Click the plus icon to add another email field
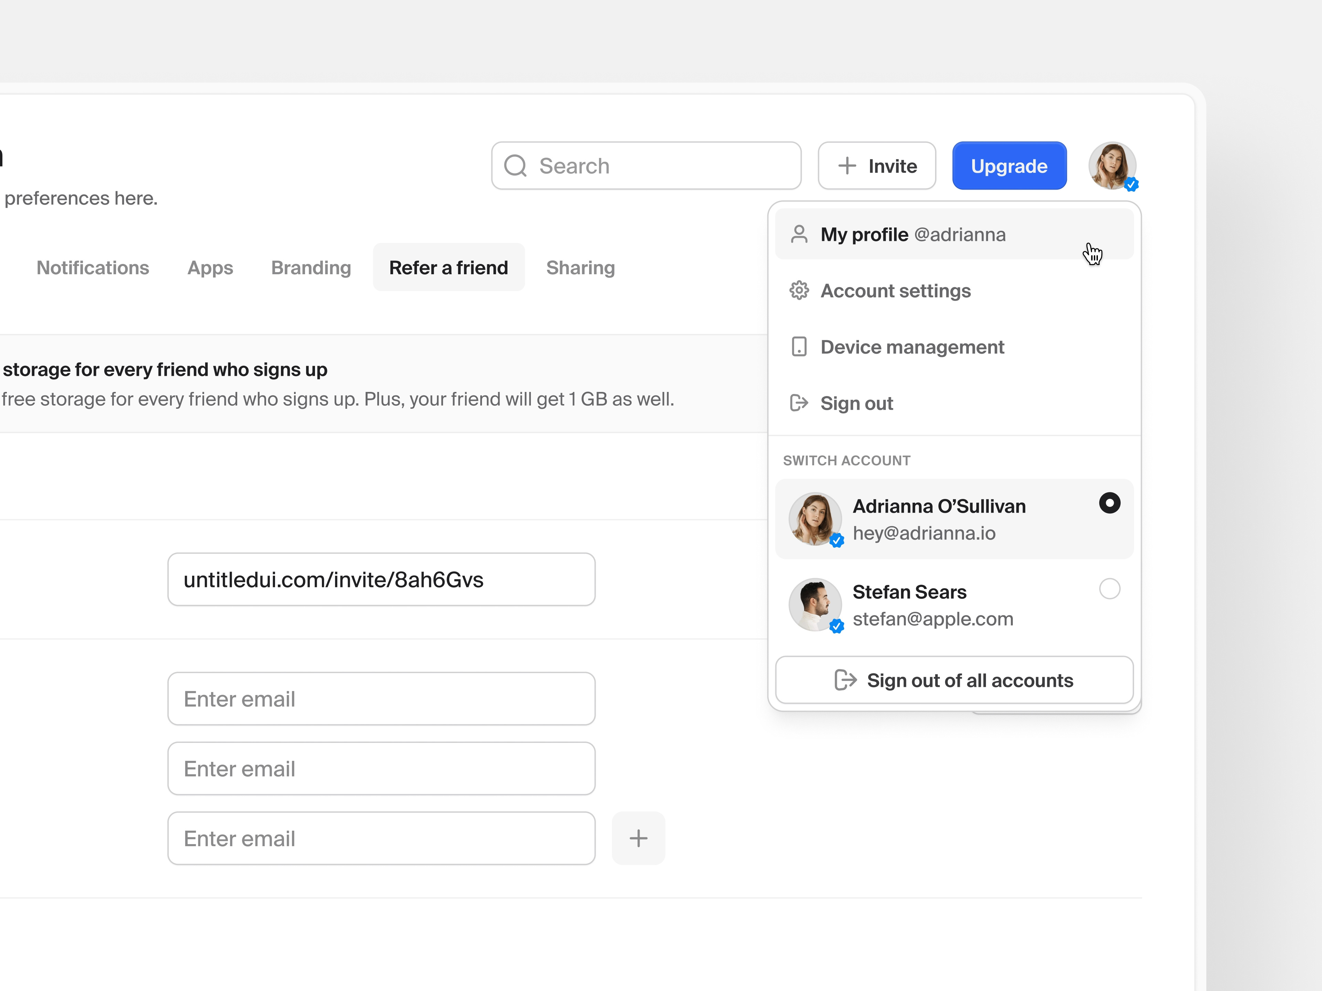Screen dimensions: 1322x991 [x=638, y=838]
